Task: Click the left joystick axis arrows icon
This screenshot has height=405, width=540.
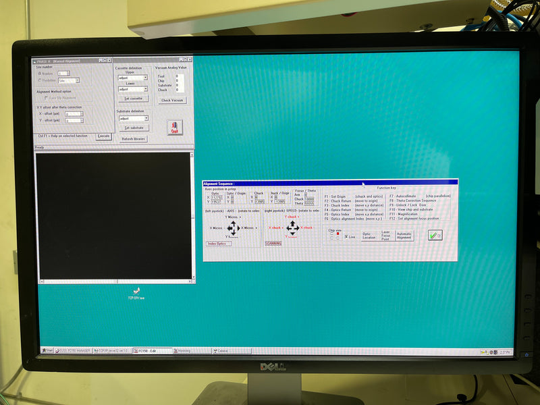Action: 232,227
